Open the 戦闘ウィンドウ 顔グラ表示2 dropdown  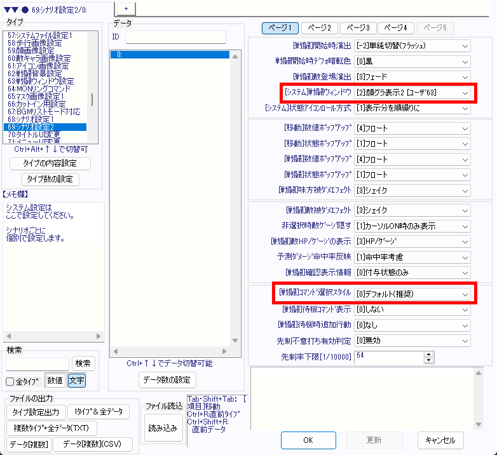tap(412, 93)
